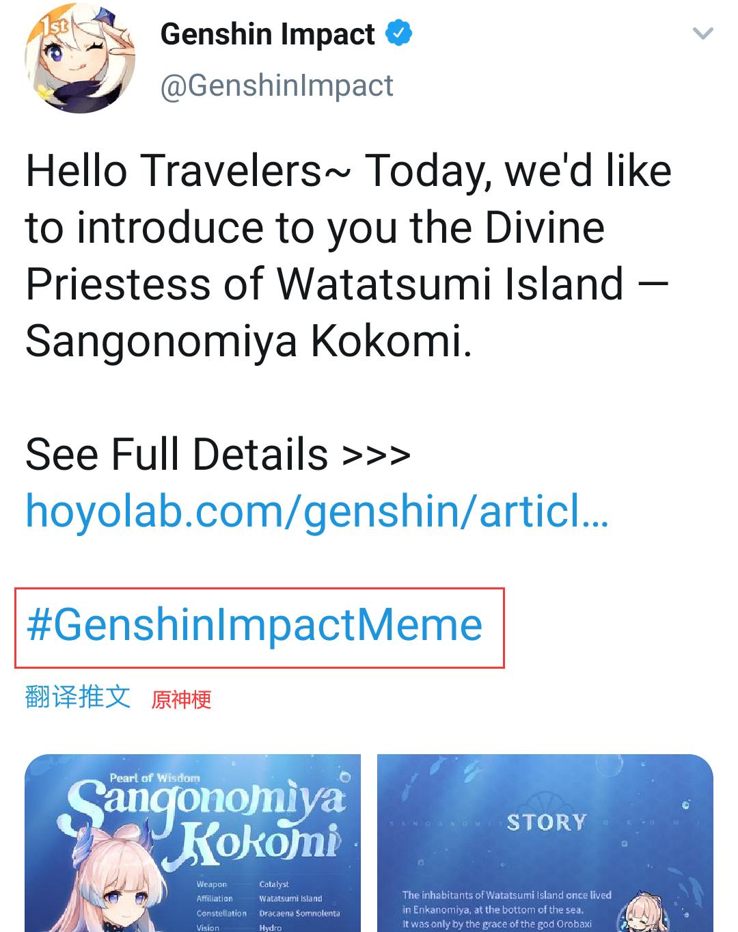The width and height of the screenshot is (738, 932).
Task: Open the Sangonomiya Kokomi character card image
Action: click(193, 842)
